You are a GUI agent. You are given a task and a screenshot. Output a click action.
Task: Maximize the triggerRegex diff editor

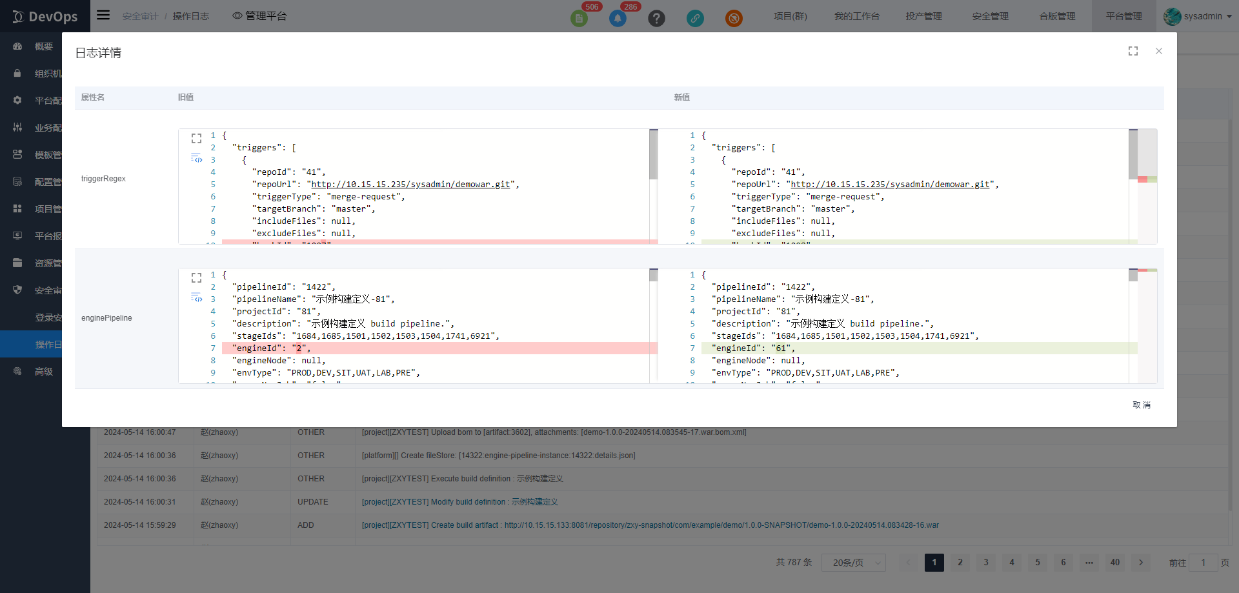[196, 139]
